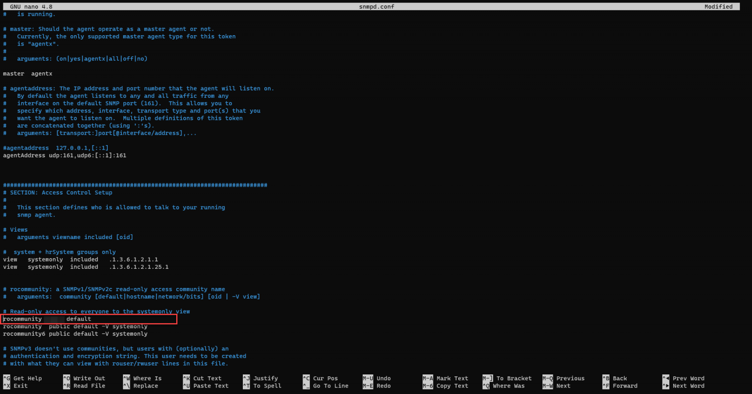The height and width of the screenshot is (394, 752).
Task: Click the agentAddress udp:161 configuration line
Action: 65,155
